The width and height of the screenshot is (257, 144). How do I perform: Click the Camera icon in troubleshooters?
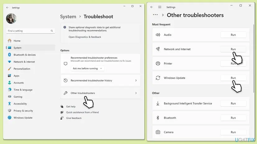click(x=158, y=132)
